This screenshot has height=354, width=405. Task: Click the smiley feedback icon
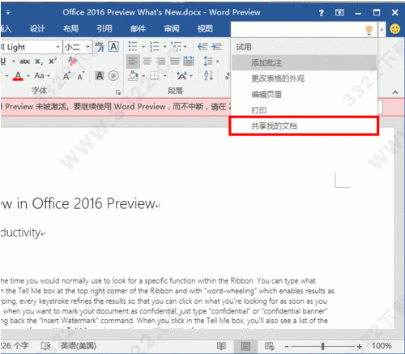click(395, 29)
